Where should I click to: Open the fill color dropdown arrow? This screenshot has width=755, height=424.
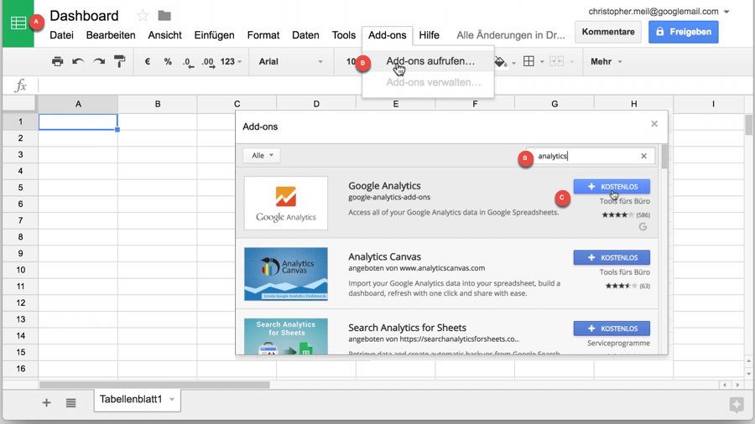coord(513,63)
